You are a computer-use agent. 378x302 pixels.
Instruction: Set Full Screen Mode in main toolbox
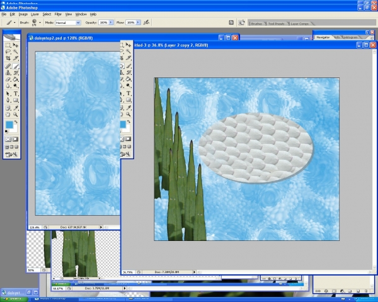tap(16, 147)
